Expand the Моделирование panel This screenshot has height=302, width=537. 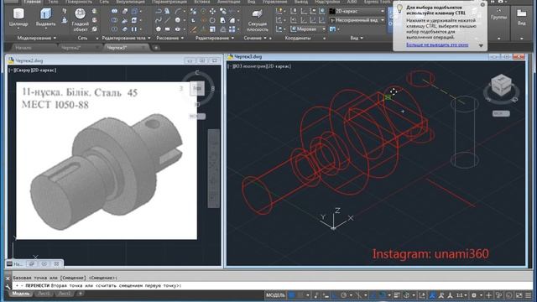coord(36,38)
